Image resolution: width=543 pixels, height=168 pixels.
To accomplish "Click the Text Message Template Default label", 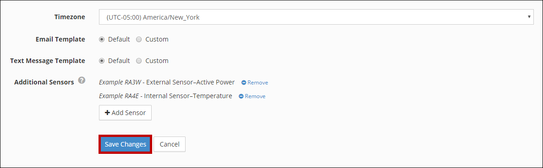I will (119, 61).
